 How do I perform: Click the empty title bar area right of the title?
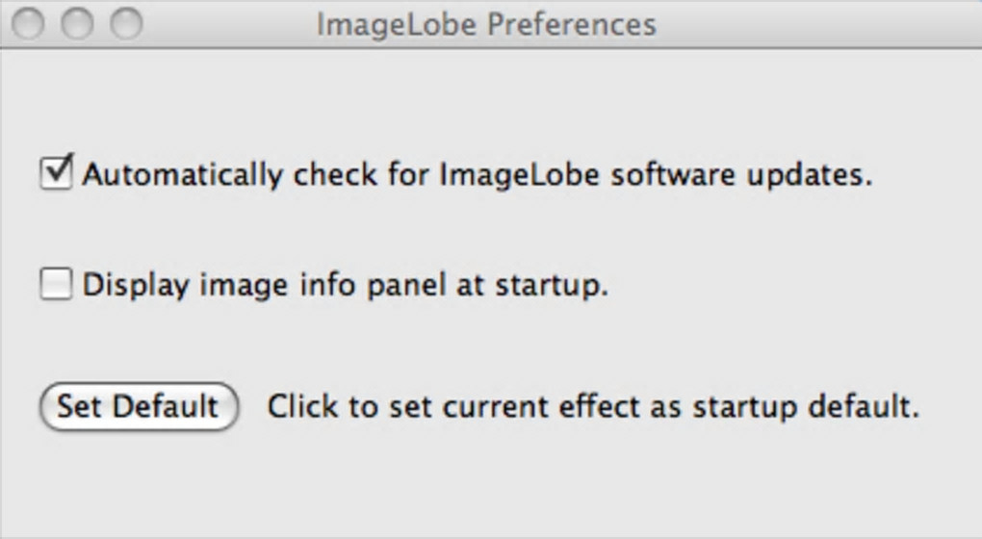[818, 24]
